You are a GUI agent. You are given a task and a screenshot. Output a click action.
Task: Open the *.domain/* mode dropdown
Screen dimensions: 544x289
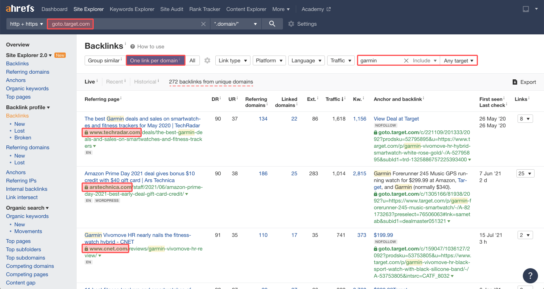pos(236,24)
